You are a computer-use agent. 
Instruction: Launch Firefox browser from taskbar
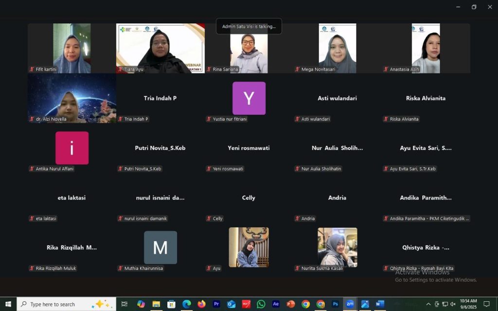pos(201,304)
